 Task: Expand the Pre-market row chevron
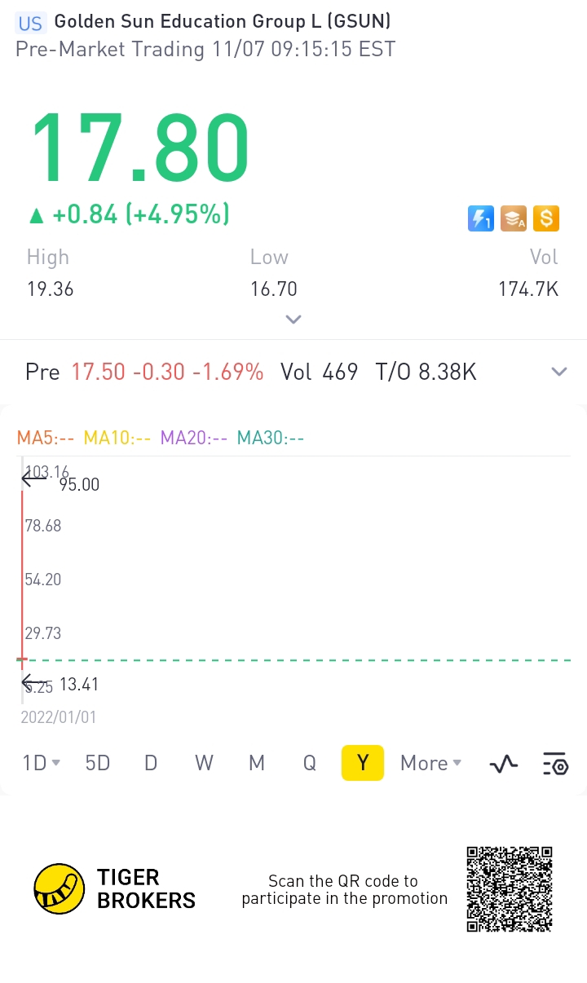pyautogui.click(x=559, y=372)
